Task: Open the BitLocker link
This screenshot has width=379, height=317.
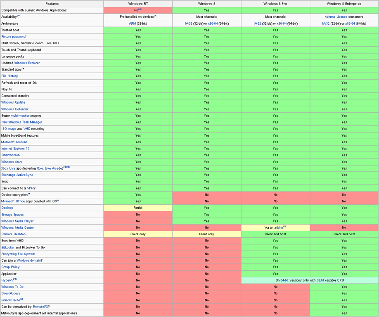Action: pyautogui.click(x=8, y=247)
